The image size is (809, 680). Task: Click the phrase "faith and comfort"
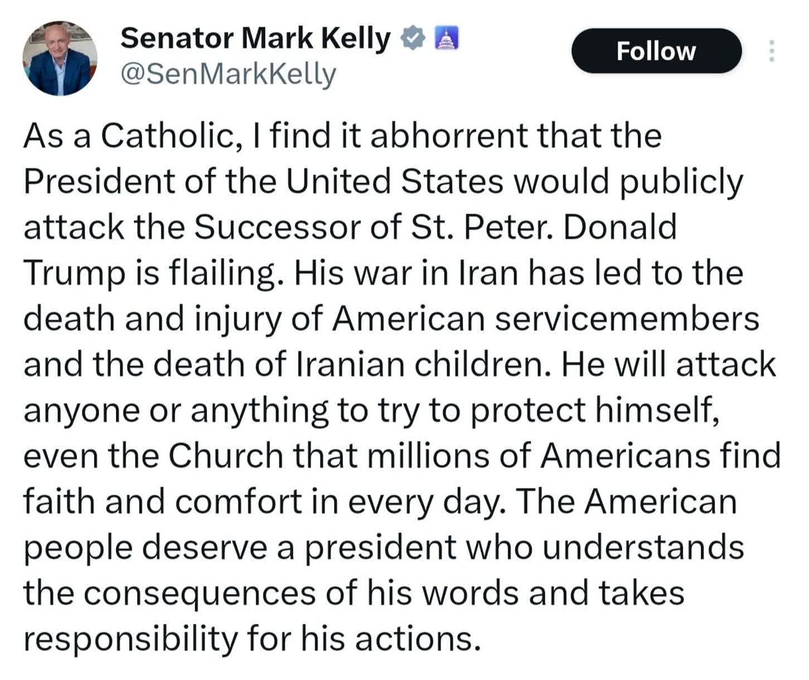tap(162, 502)
